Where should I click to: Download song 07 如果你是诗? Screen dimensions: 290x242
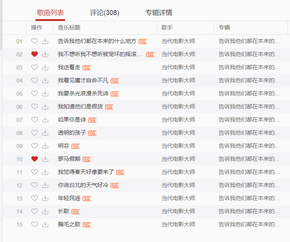(x=45, y=120)
